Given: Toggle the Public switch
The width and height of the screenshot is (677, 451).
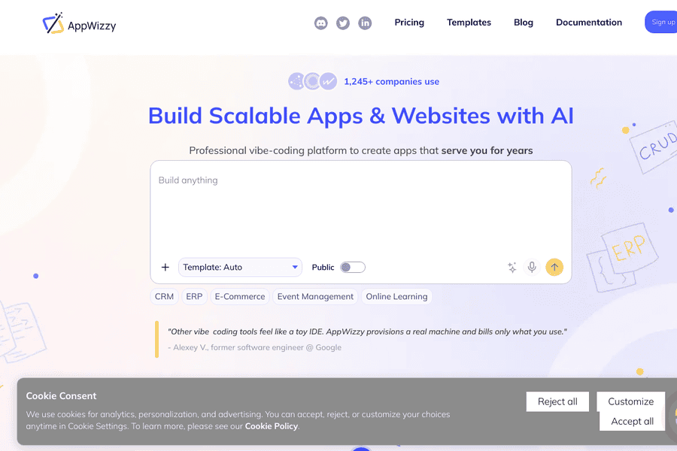Looking at the screenshot, I should click(x=352, y=268).
